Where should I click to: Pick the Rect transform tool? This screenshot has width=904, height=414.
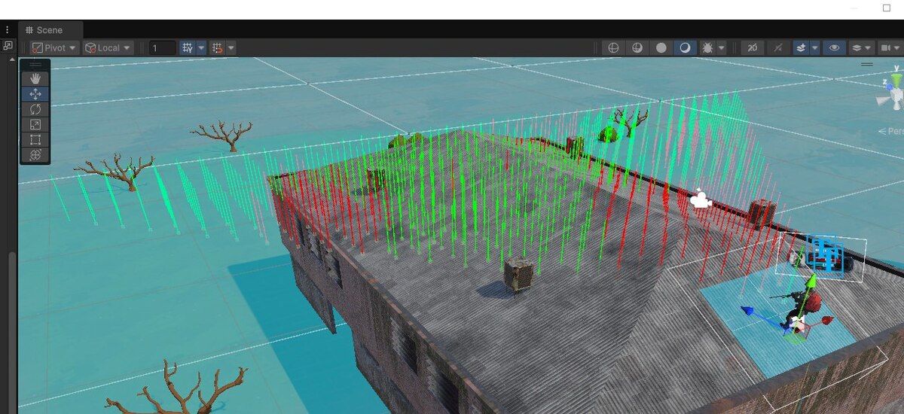click(x=35, y=139)
